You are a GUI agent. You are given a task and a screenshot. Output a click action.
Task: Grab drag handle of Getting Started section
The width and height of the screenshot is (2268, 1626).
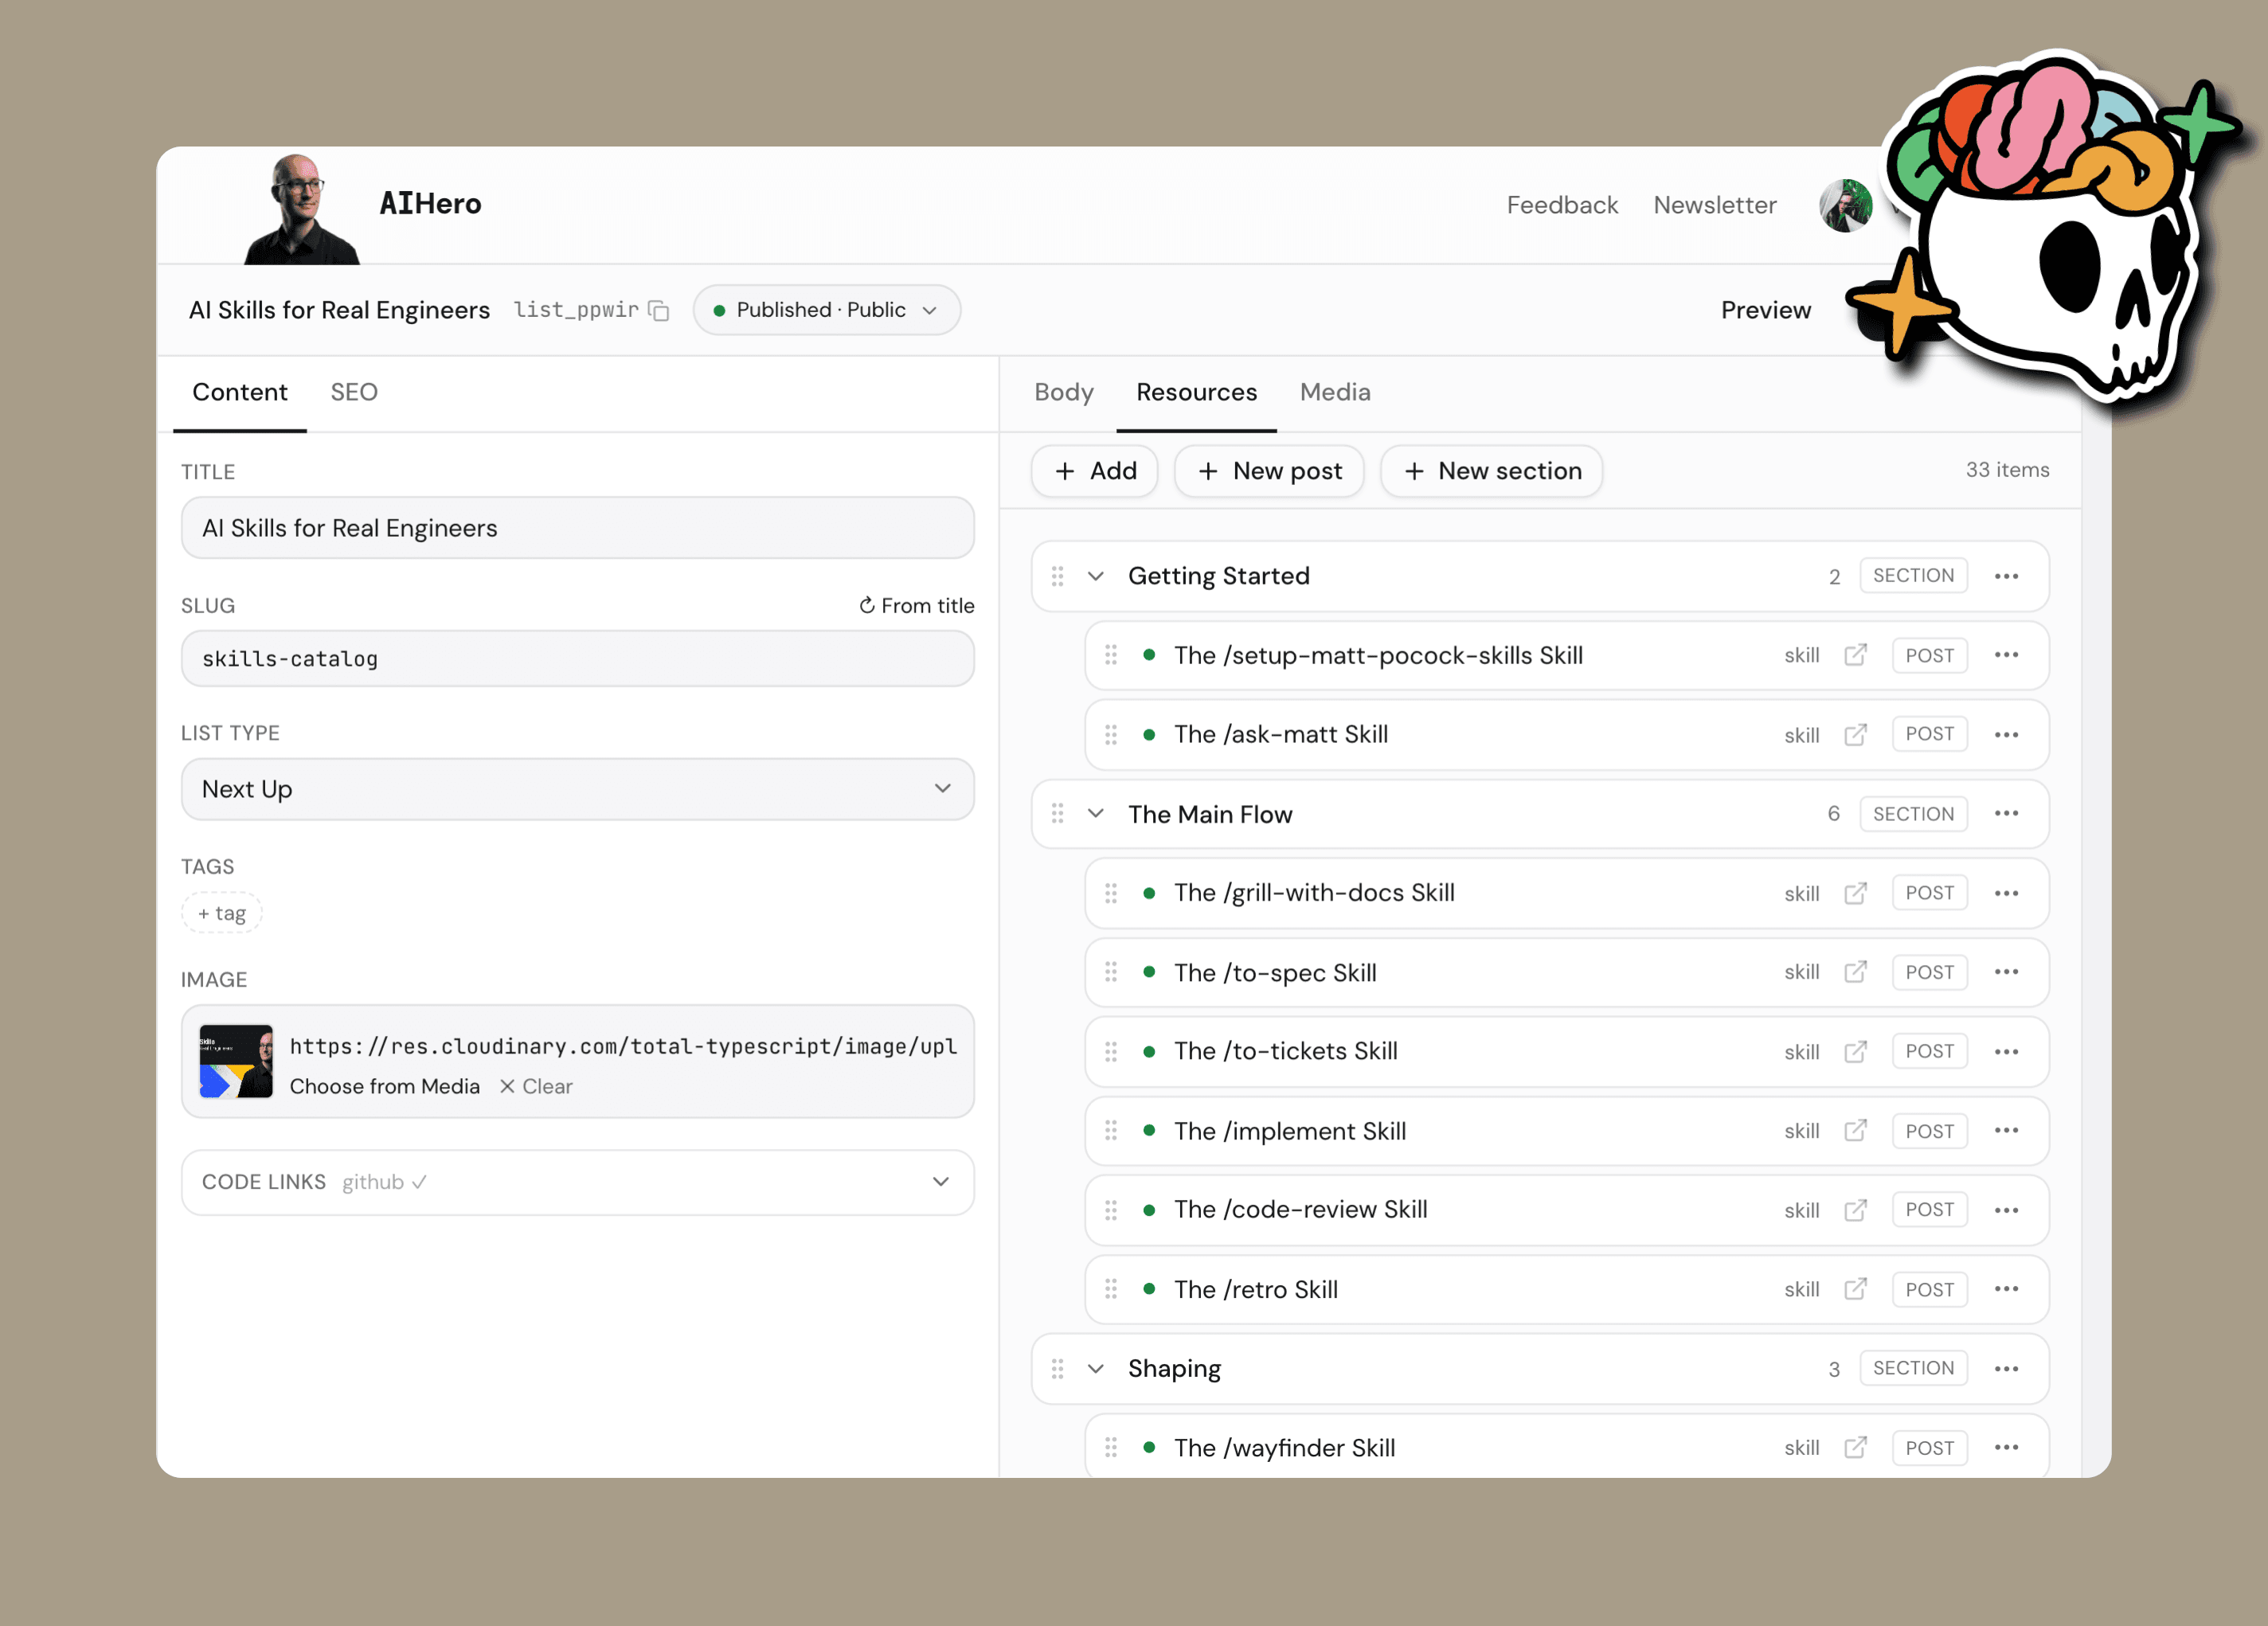[1057, 576]
